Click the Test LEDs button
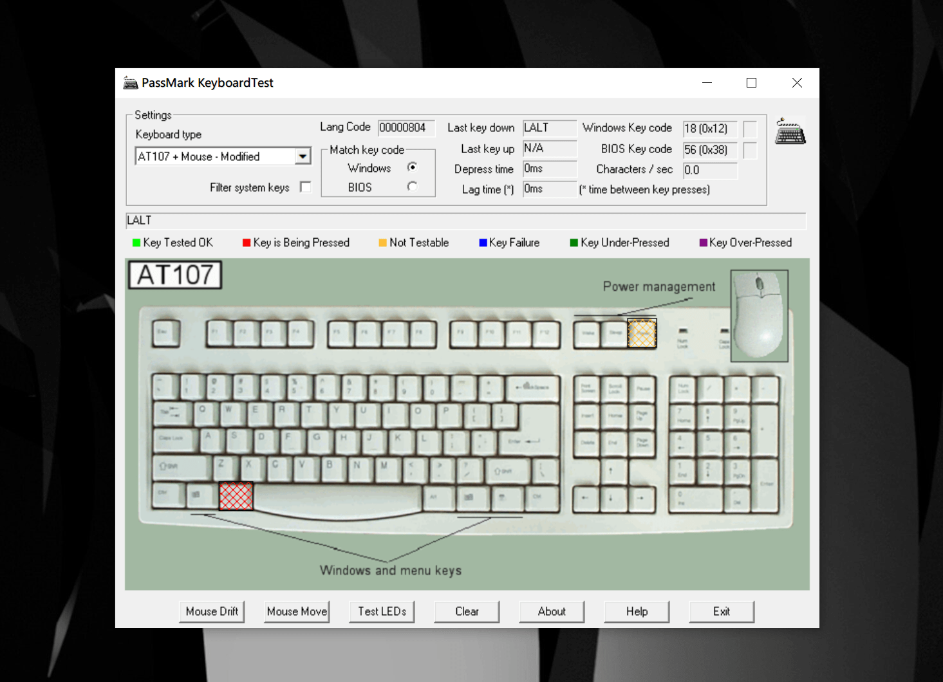The height and width of the screenshot is (682, 943). click(382, 611)
